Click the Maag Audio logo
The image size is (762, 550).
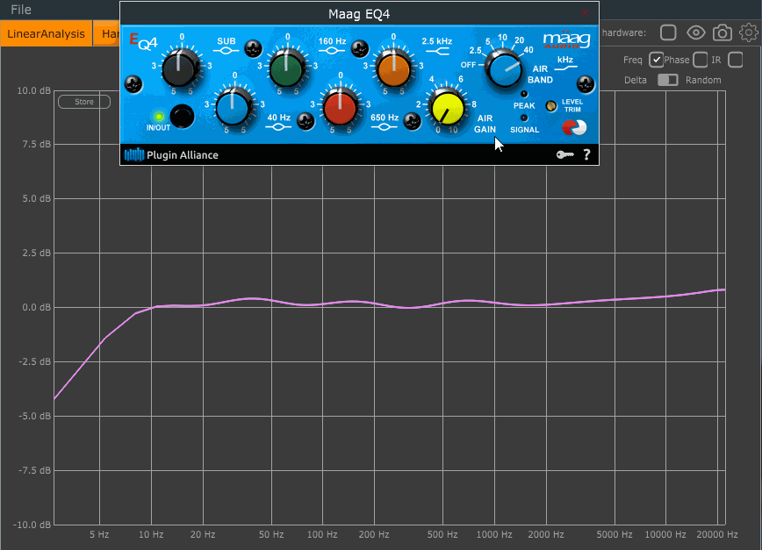tap(566, 40)
